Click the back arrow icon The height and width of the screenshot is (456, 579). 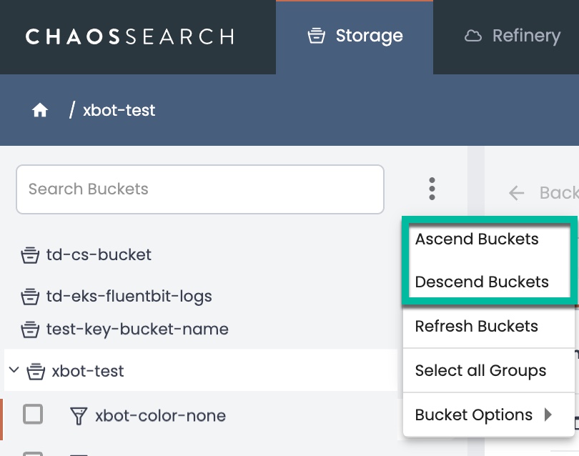516,193
